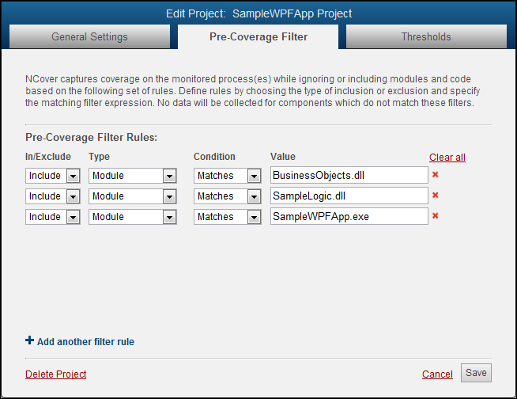Click the Delete Project link
The image size is (517, 399).
tap(55, 374)
